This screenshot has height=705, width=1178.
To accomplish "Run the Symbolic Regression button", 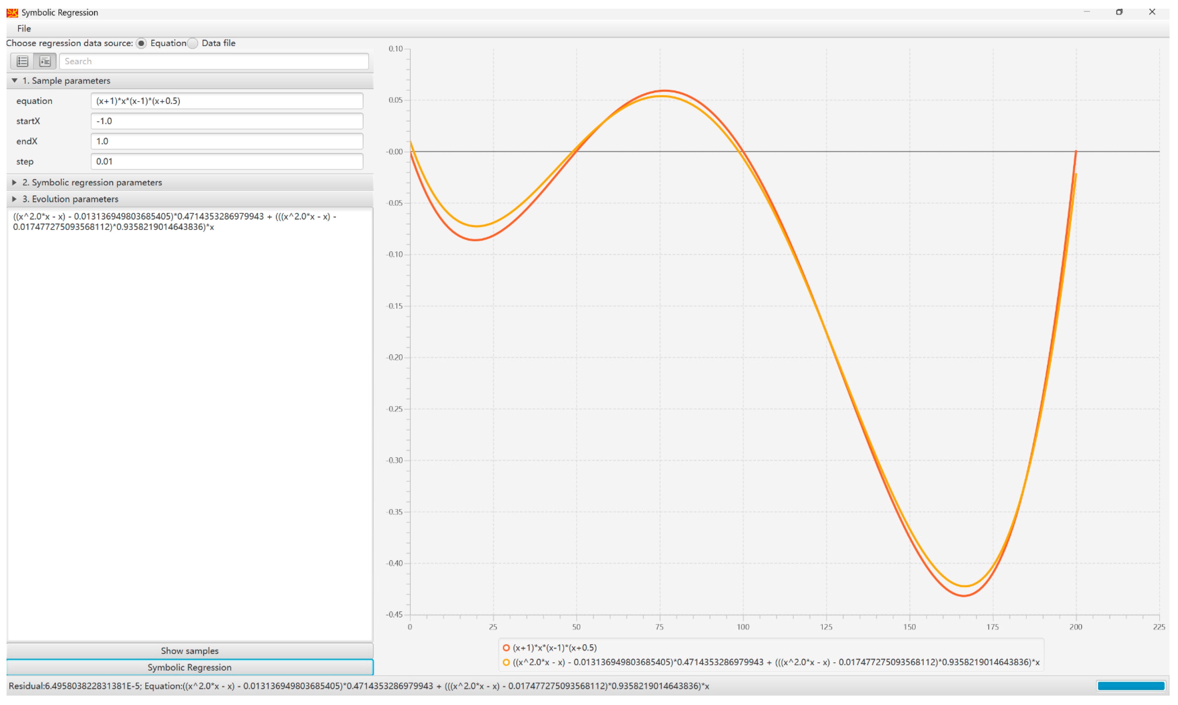I will click(190, 667).
